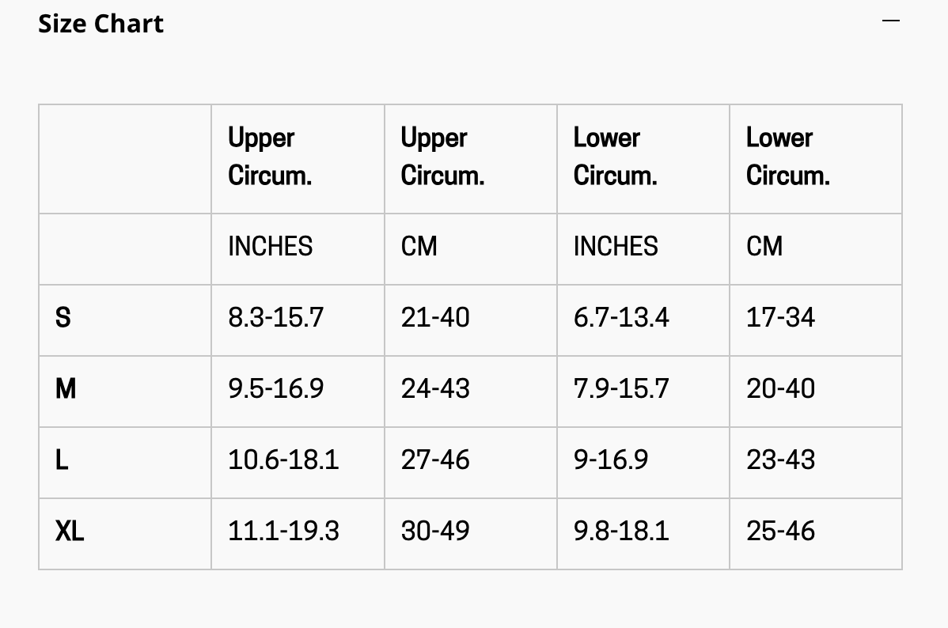Click the 6.7-13.4 cell

click(x=621, y=318)
